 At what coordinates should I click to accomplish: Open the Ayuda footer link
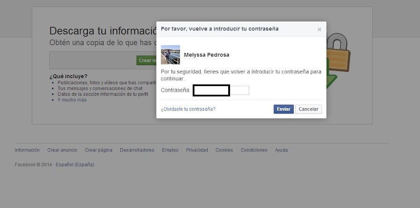point(281,150)
